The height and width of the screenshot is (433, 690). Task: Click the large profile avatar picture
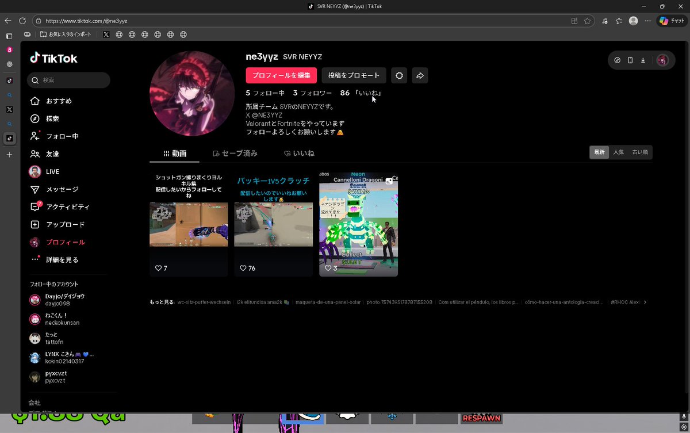192,93
